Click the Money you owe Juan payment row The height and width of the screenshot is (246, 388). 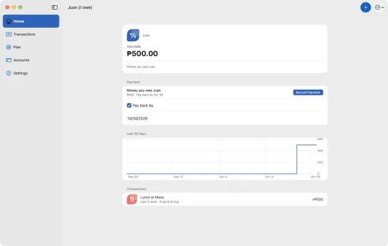point(225,92)
